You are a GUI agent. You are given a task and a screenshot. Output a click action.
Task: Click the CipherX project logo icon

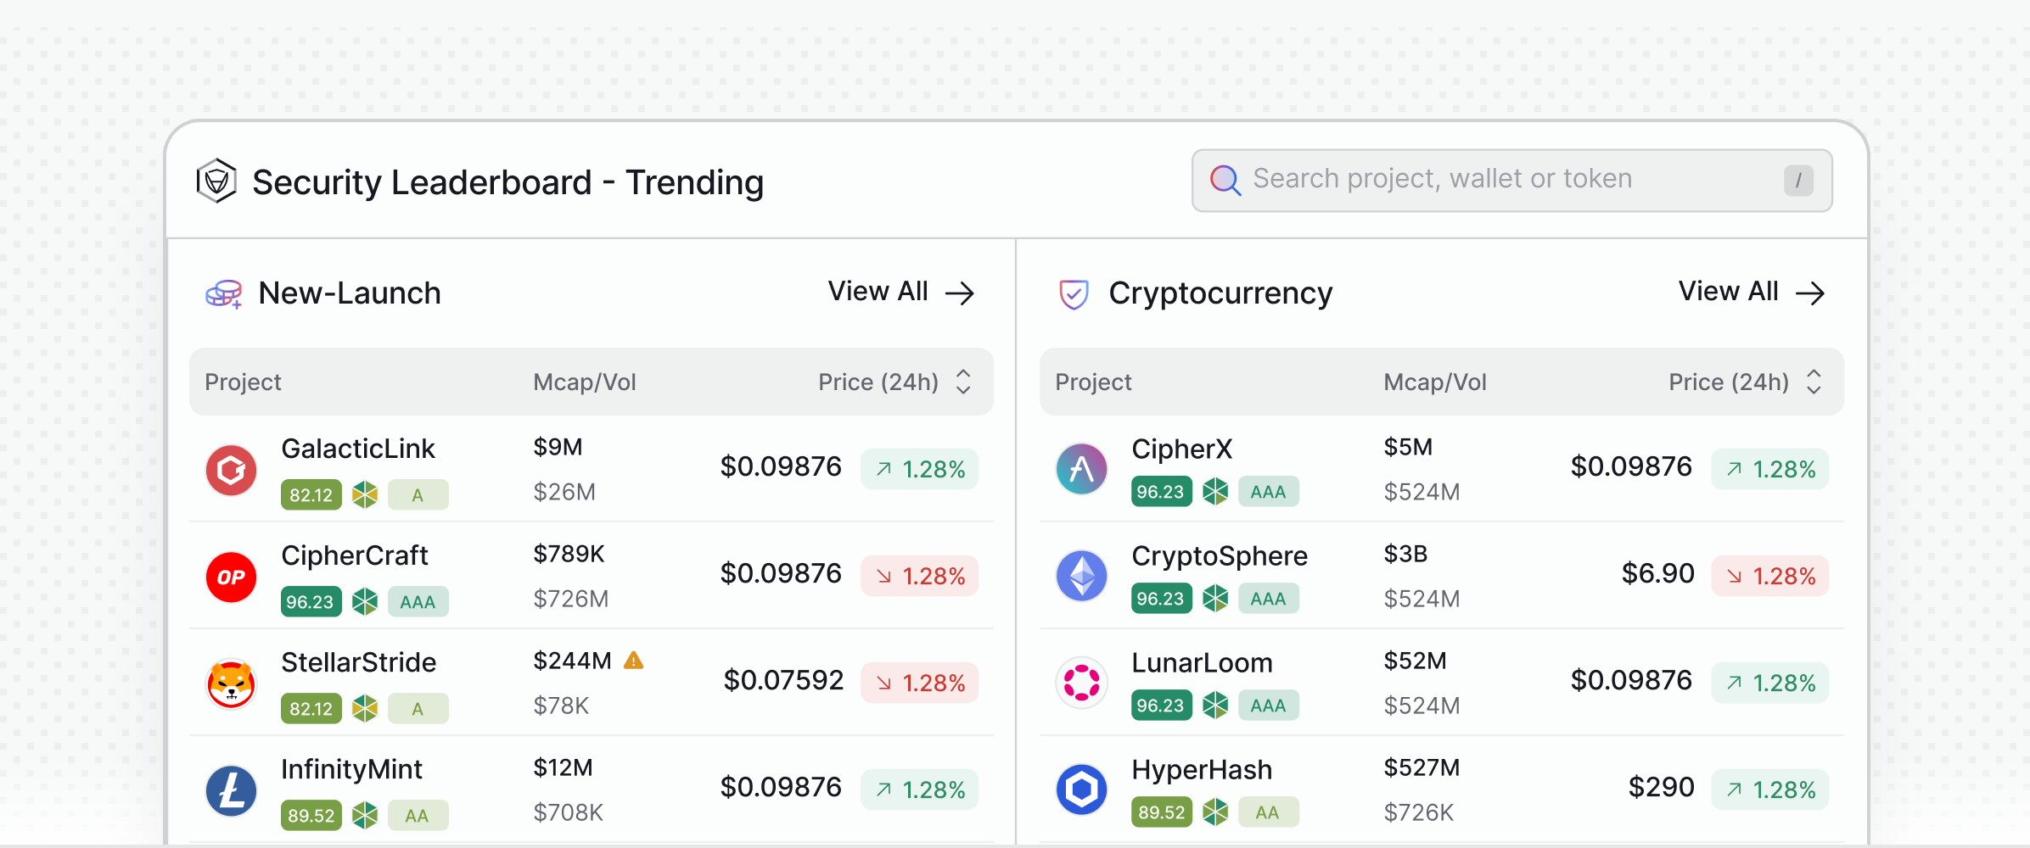pyautogui.click(x=1081, y=469)
